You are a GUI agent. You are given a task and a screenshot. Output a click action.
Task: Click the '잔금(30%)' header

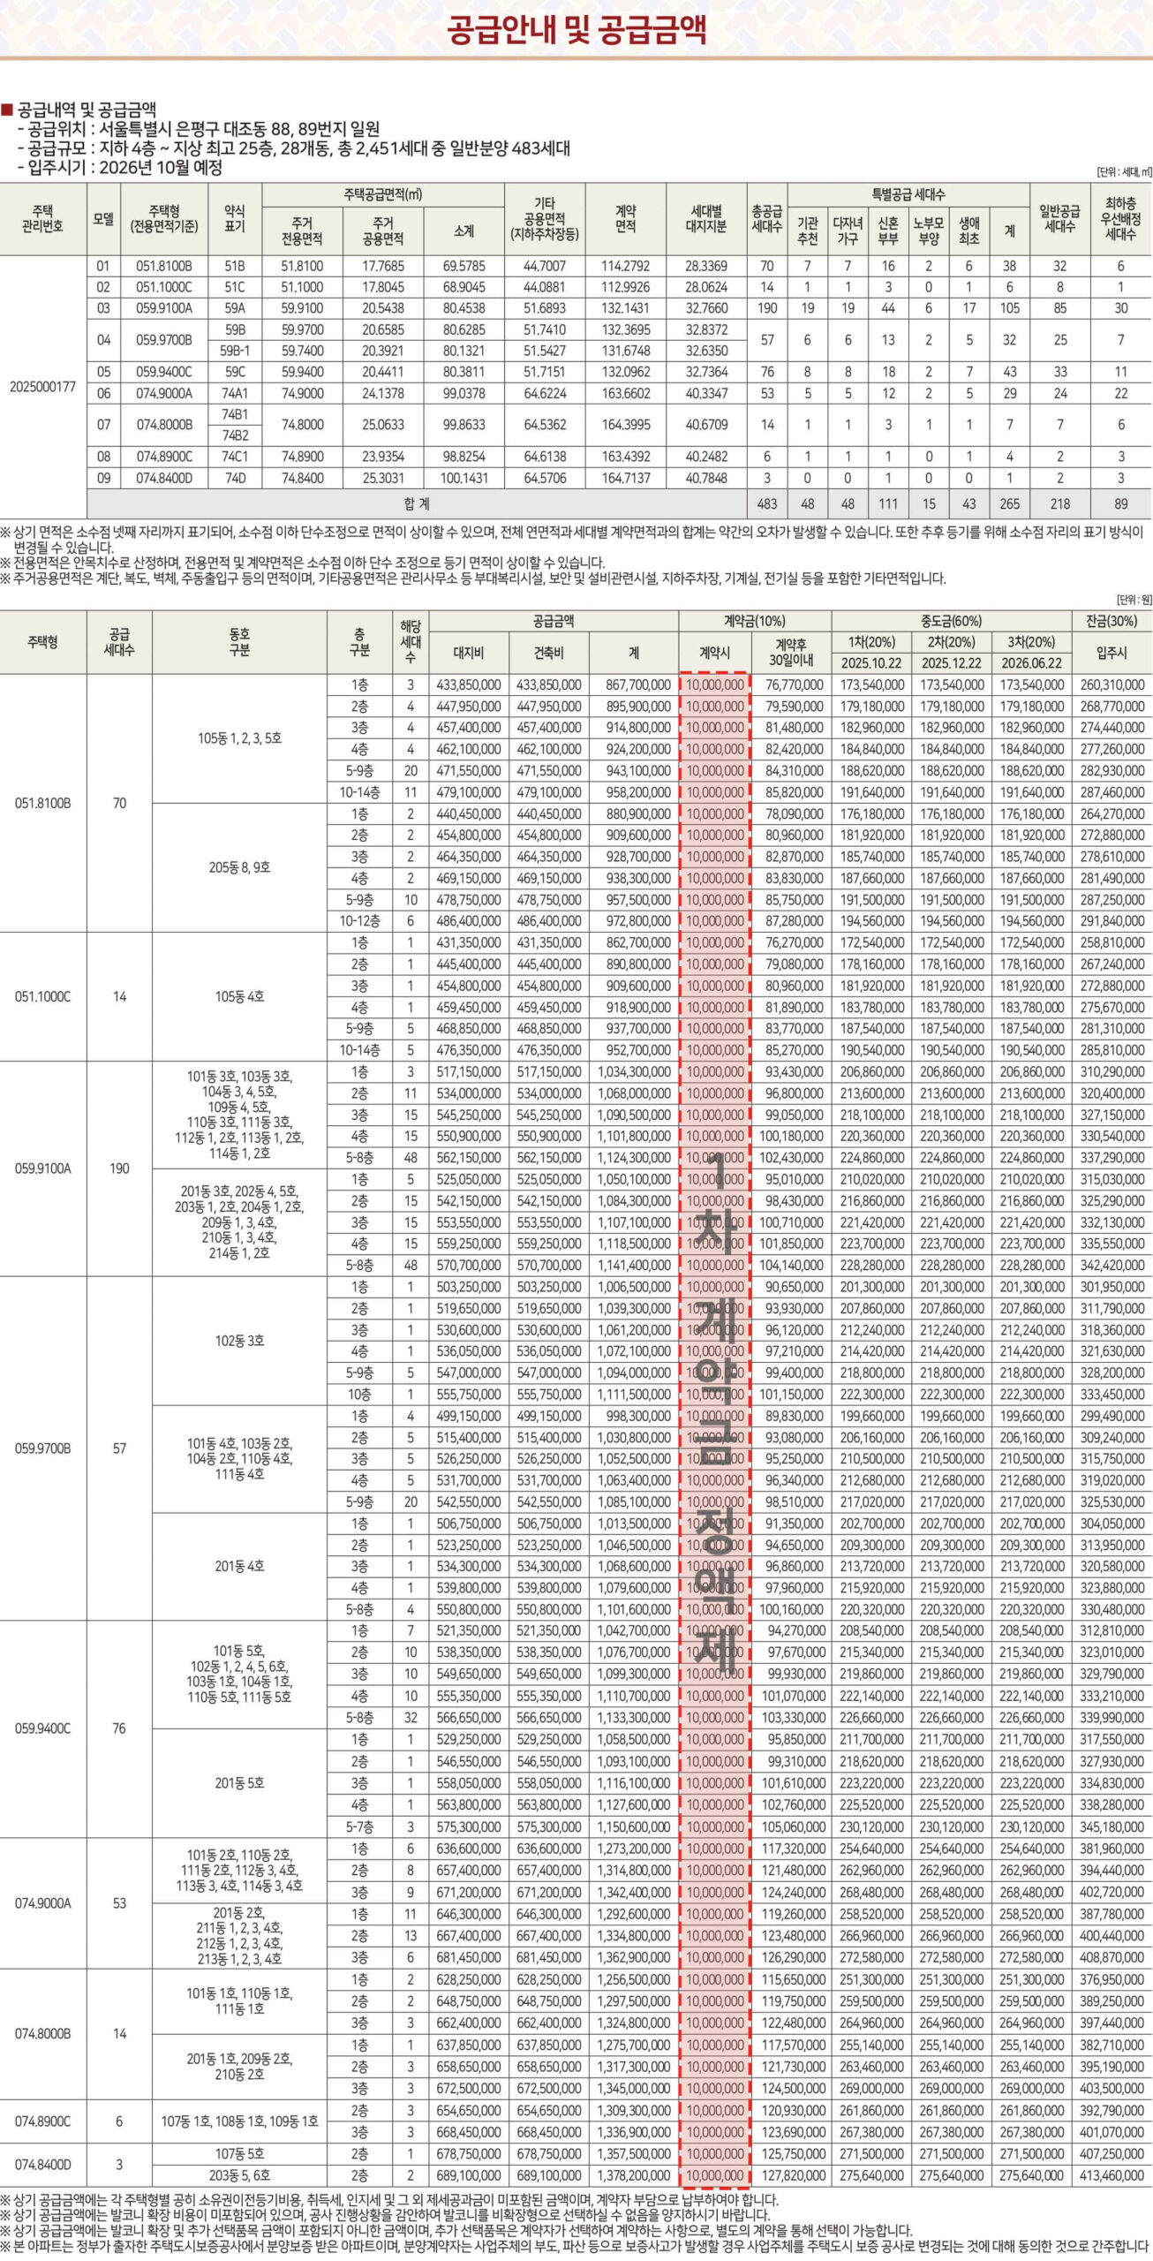[x=1111, y=621]
